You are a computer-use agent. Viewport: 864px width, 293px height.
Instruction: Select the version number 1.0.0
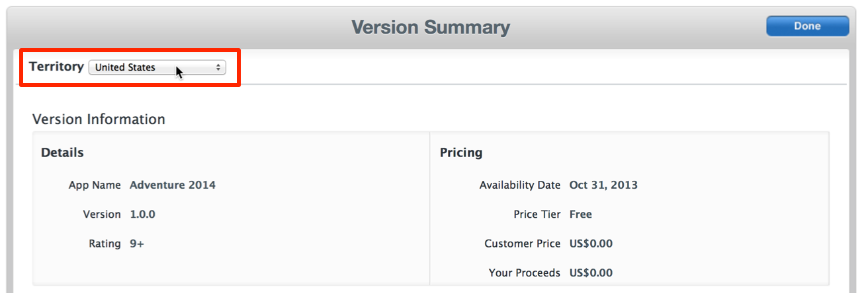click(142, 214)
